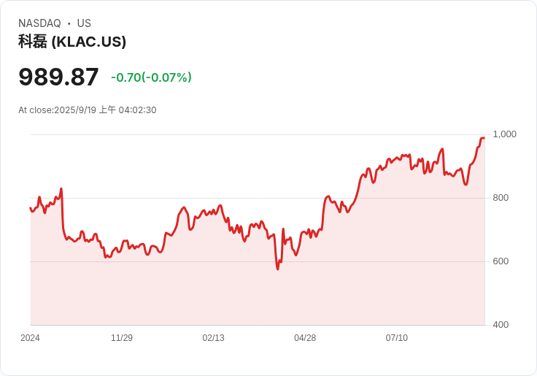This screenshot has height=376, width=537.
Task: Click the At close timestamp text
Action: click(88, 110)
